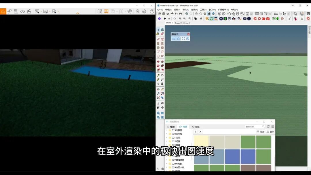Select the Tape Measure tool
The width and height of the screenshot is (311, 175).
coord(158,75)
